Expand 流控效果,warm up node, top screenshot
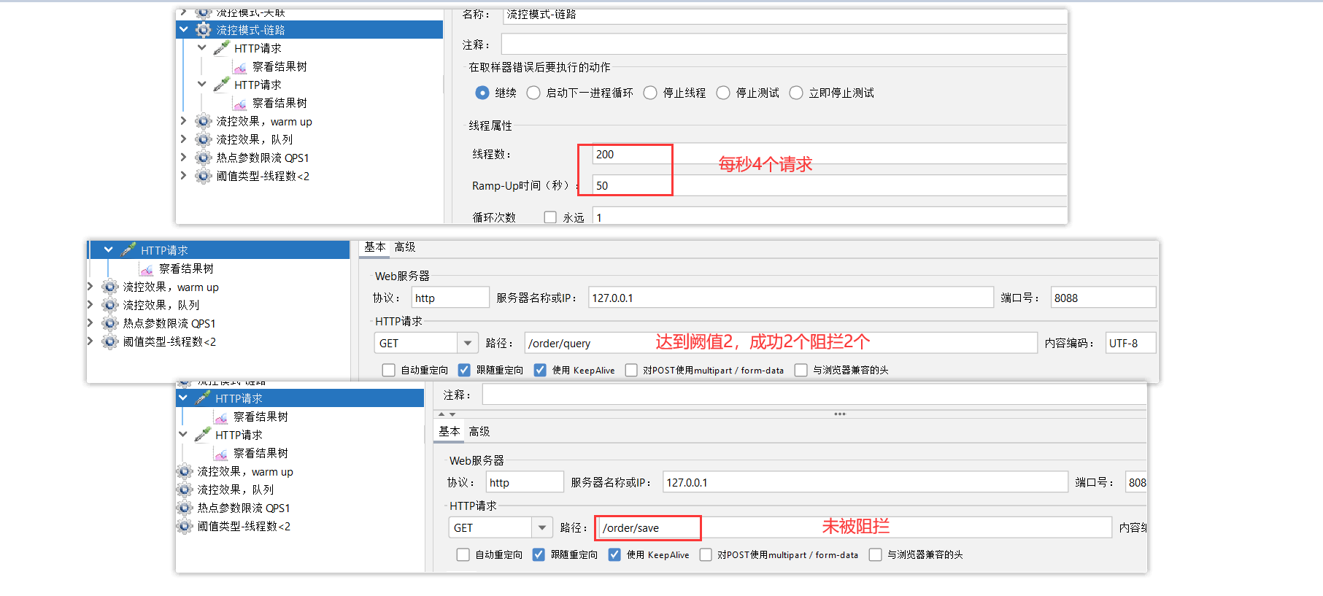1323x596 pixels. click(x=183, y=120)
